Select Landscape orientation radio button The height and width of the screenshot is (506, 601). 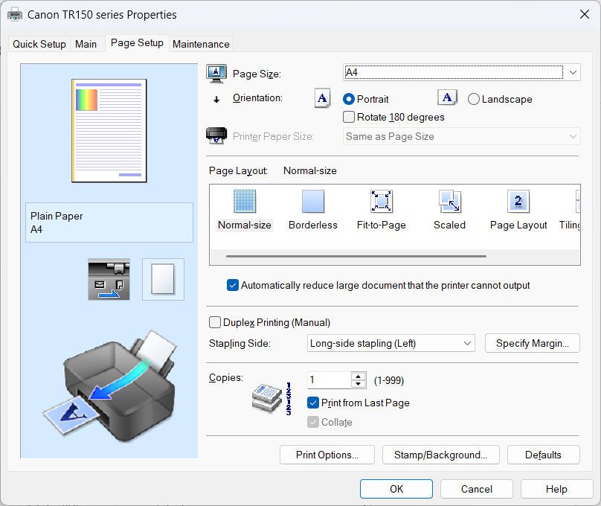(473, 99)
